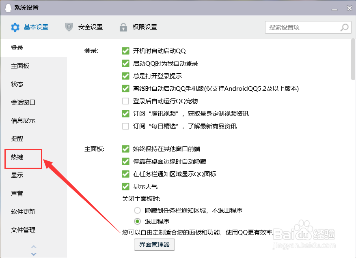
Task: Click the 界面管理器 button
Action: [x=154, y=245]
